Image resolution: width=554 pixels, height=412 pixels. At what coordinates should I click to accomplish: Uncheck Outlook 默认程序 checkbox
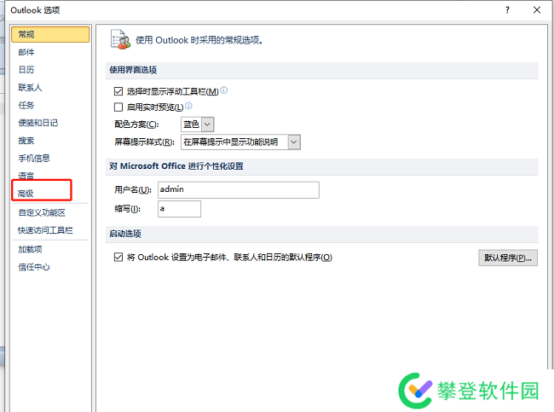(x=118, y=257)
